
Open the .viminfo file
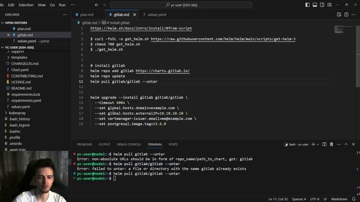tap(16, 144)
